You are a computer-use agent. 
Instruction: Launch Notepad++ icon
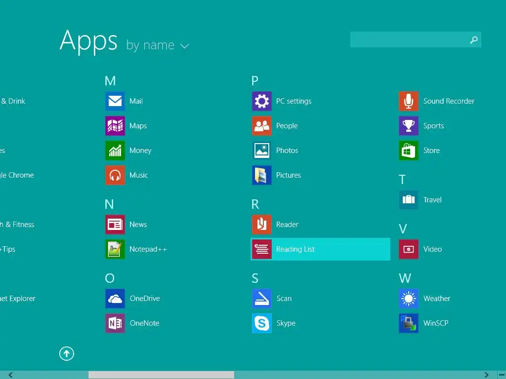(115, 249)
